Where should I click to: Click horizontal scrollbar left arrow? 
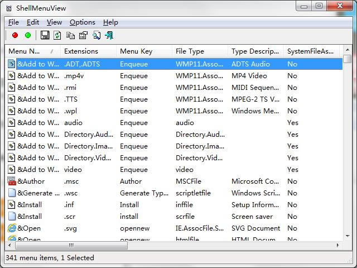[9, 245]
